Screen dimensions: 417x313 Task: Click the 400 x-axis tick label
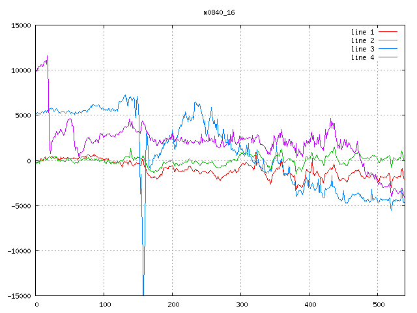coord(309,305)
